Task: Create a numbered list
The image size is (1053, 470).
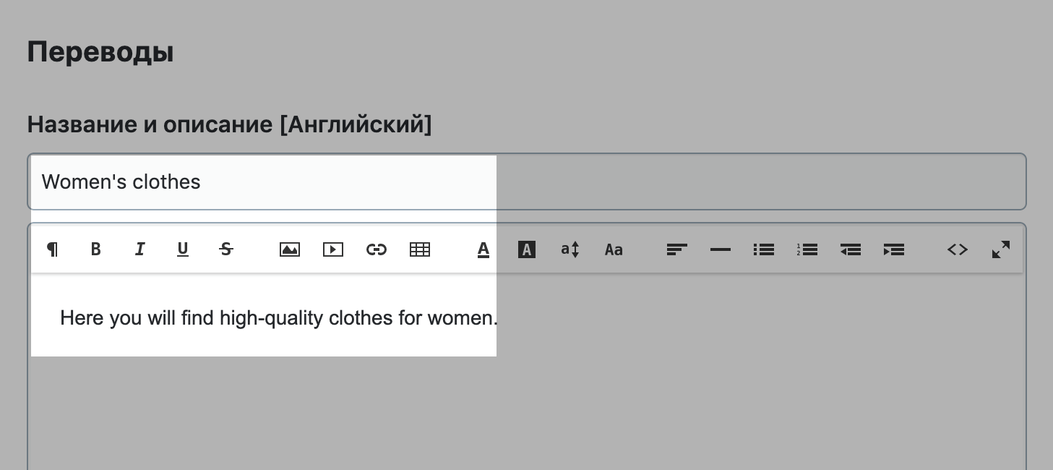Action: 807,249
